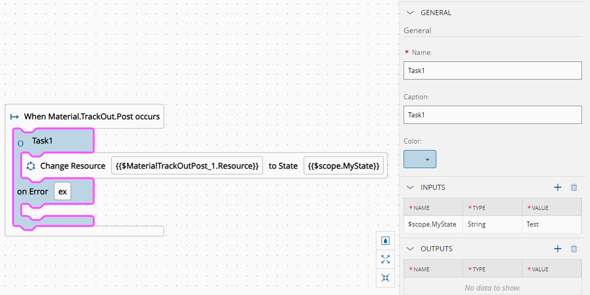
Task: Collapse the OUTPUTS section chevron
Action: tap(410, 249)
